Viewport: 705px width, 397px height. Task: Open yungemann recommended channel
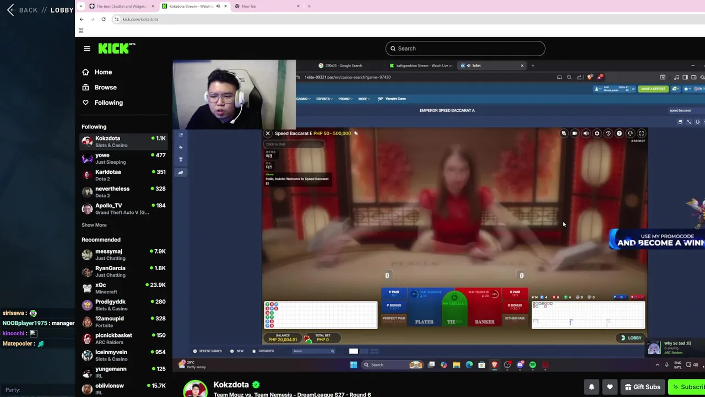124,372
